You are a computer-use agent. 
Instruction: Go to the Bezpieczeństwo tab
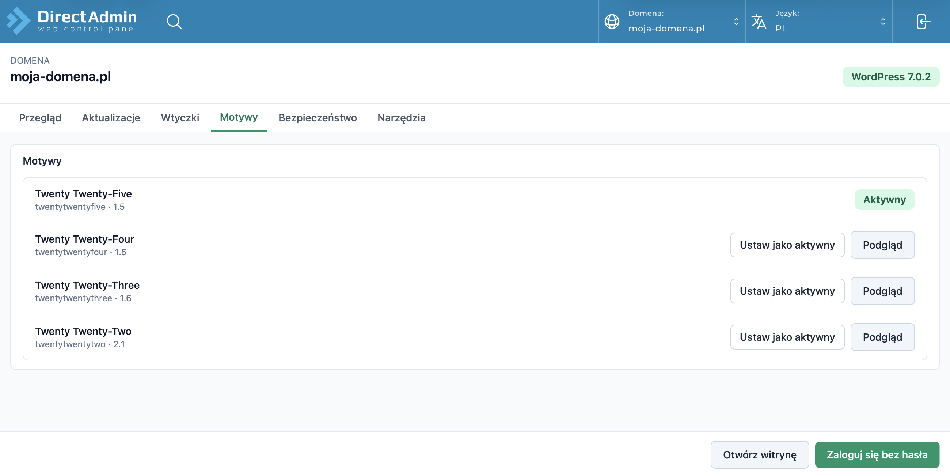318,118
